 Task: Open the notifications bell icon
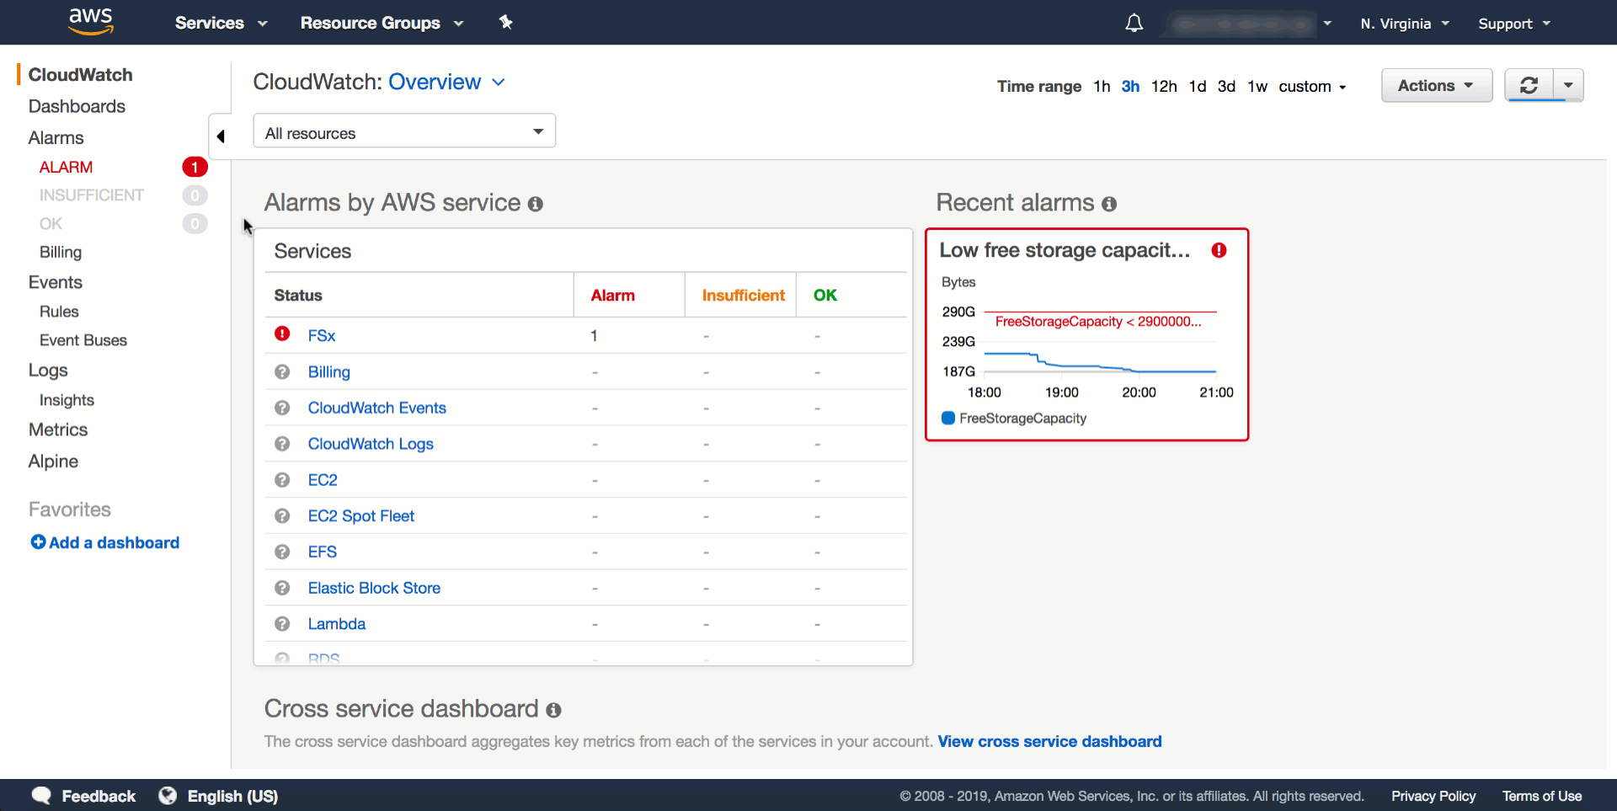tap(1134, 23)
